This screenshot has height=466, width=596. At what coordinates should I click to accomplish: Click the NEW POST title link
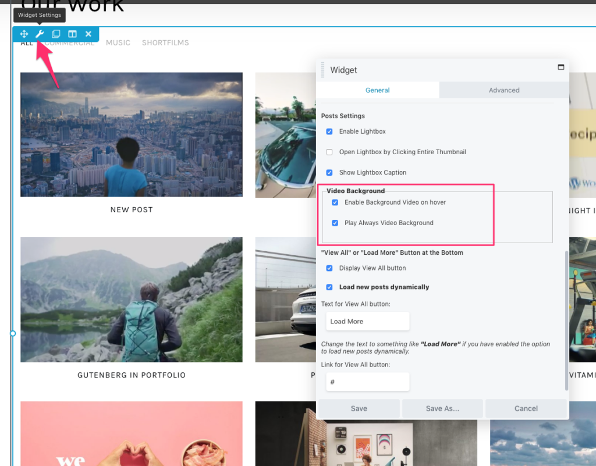pos(132,209)
